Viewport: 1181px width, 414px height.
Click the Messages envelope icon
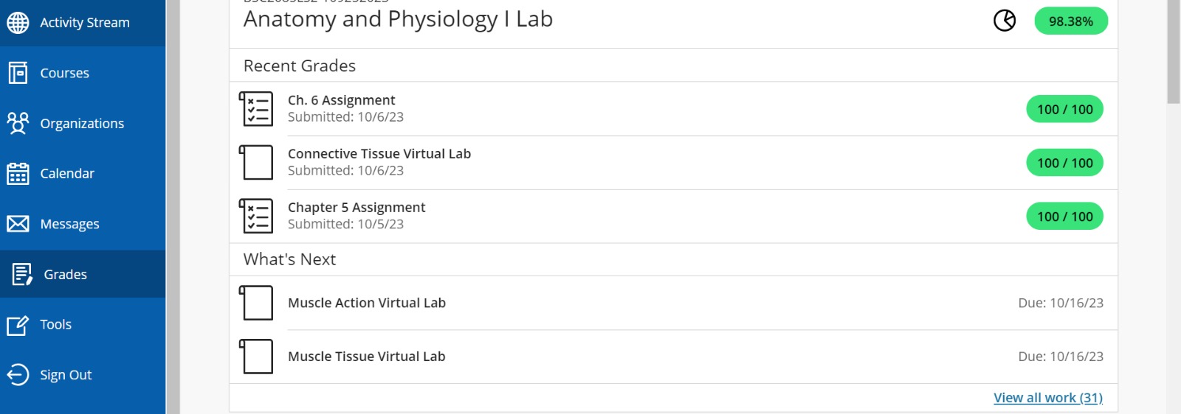[x=18, y=224]
